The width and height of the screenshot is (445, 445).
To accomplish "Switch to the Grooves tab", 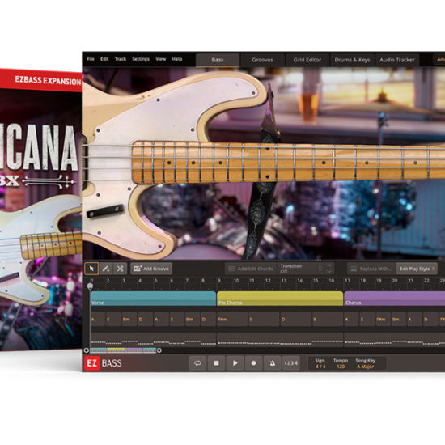I will tap(262, 60).
